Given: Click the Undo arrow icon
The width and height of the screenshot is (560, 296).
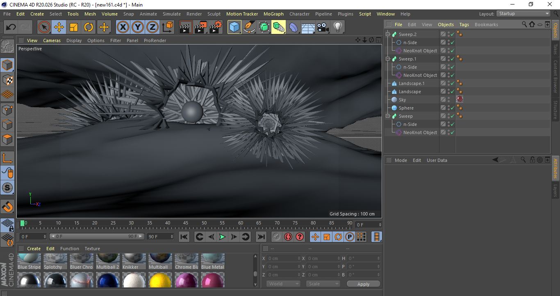Looking at the screenshot, I should pyautogui.click(x=11, y=27).
